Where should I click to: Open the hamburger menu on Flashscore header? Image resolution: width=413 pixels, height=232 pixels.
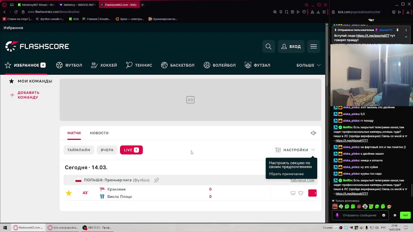pos(314,46)
